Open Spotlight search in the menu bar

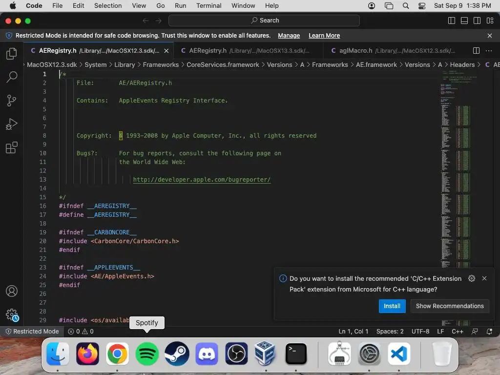point(406,6)
